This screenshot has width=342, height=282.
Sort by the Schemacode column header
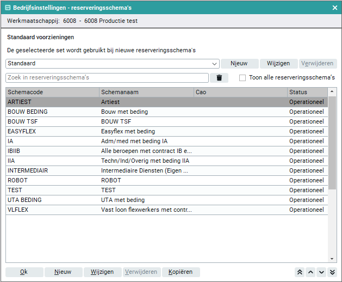click(x=52, y=92)
